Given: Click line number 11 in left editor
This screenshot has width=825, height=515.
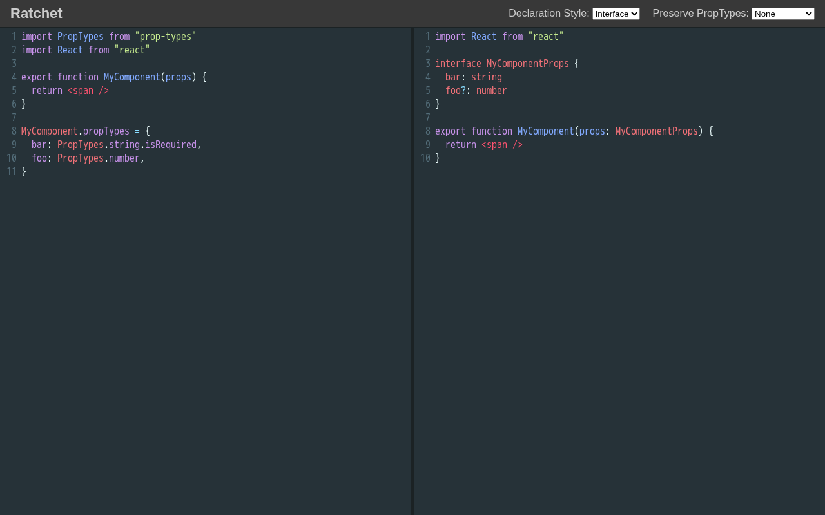Looking at the screenshot, I should pos(12,172).
